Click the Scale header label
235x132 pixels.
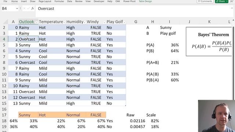pos(151,115)
